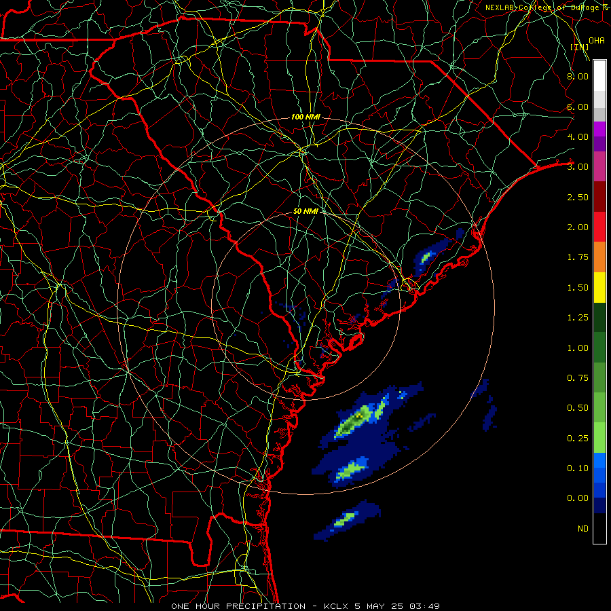Screen dimensions: 611x611
Task: Click the '[IN]' units label
Action: click(x=580, y=47)
